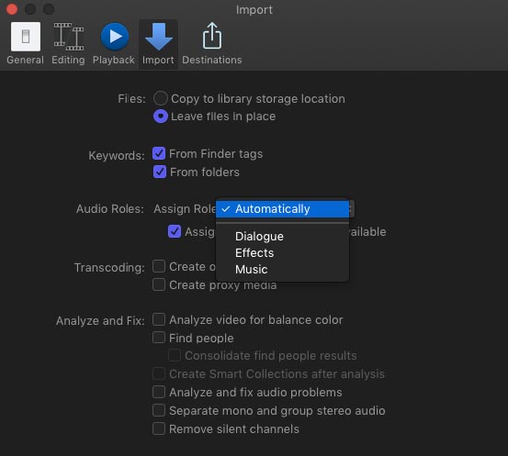Open the Destinations preferences pane
Screen dimensions: 508x456
pos(212,44)
